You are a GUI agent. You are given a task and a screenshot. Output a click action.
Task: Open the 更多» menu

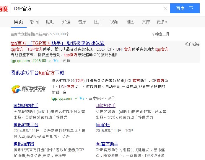(x=162, y=22)
